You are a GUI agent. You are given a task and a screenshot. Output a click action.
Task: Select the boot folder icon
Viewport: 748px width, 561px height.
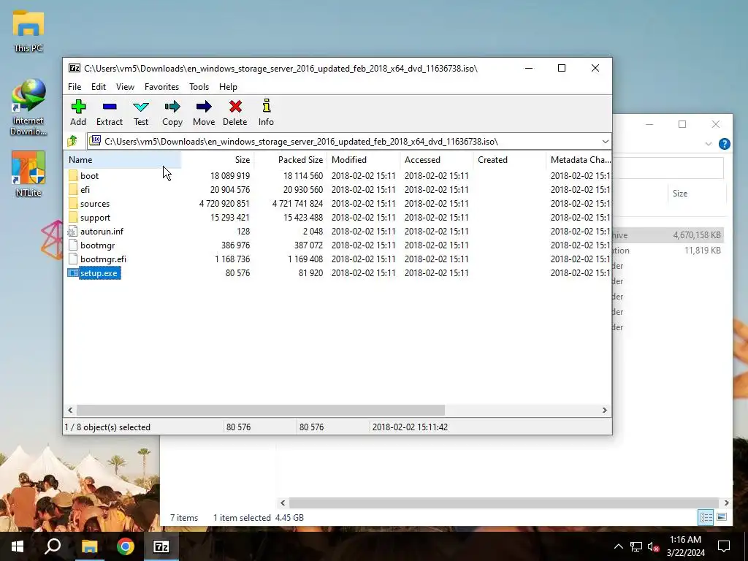73,175
